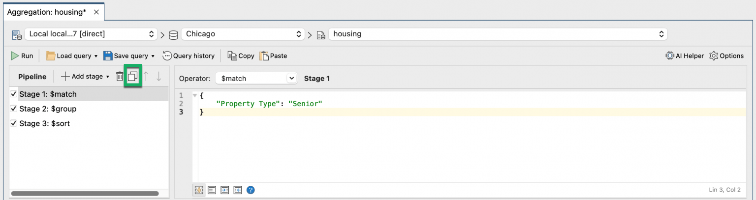This screenshot has width=756, height=200.
Task: Open the $match operator dropdown
Action: [256, 78]
